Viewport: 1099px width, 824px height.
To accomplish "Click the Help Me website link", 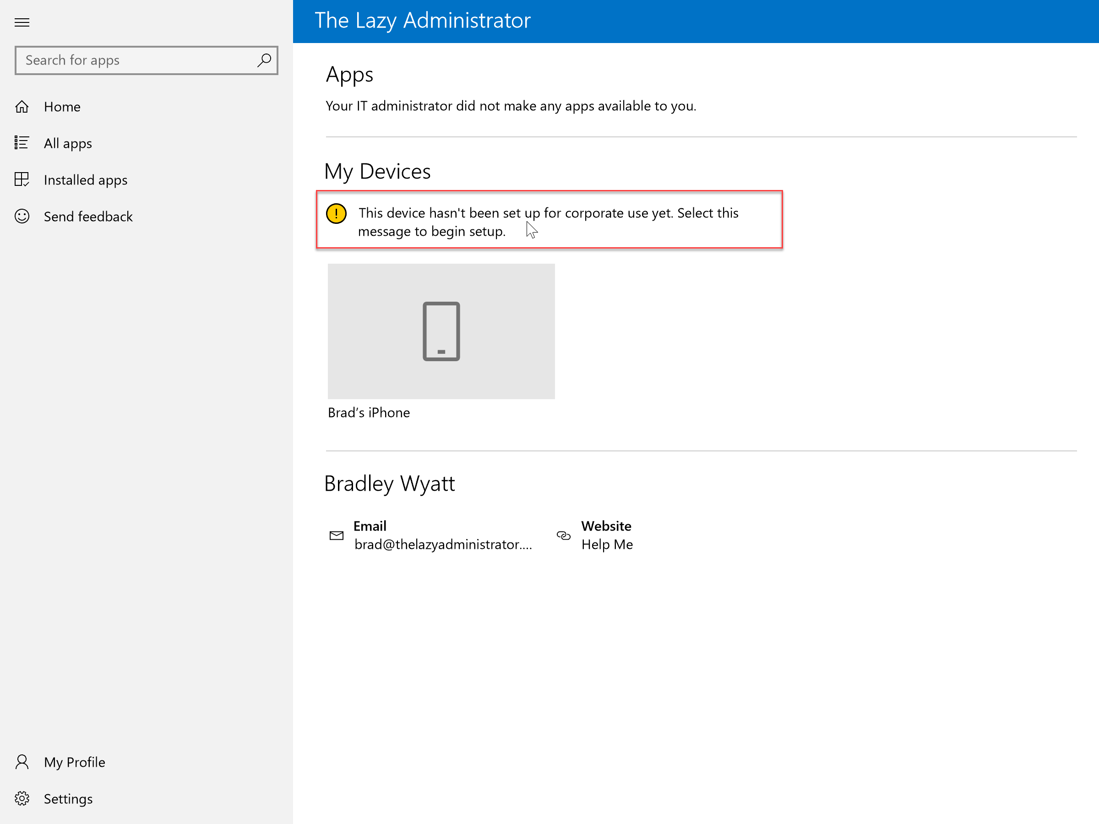I will click(x=607, y=544).
